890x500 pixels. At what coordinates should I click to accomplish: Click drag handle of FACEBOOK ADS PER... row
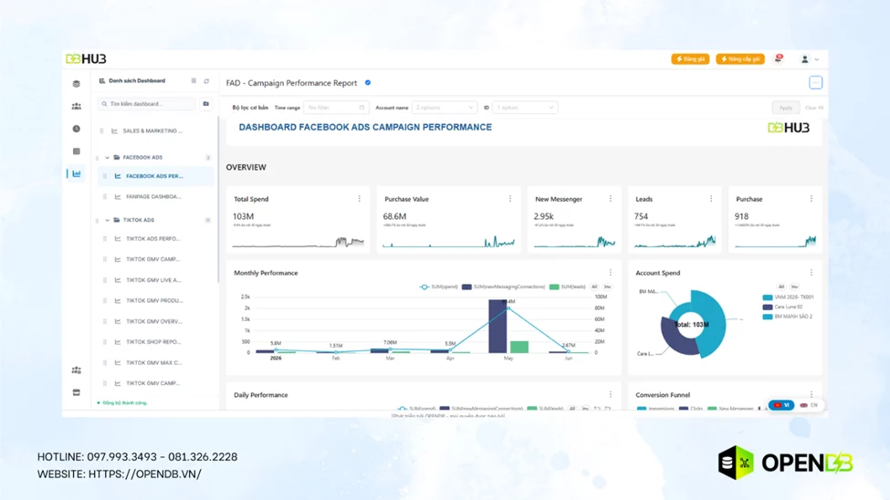(x=105, y=176)
